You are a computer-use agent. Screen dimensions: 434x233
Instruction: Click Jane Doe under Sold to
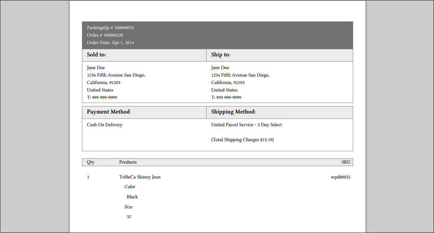(x=96, y=68)
